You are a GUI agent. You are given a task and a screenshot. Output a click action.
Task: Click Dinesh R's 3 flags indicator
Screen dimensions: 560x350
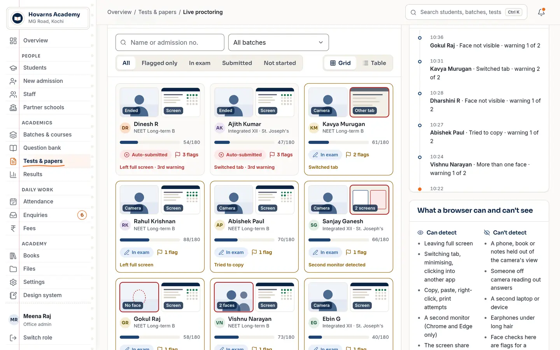coord(187,155)
